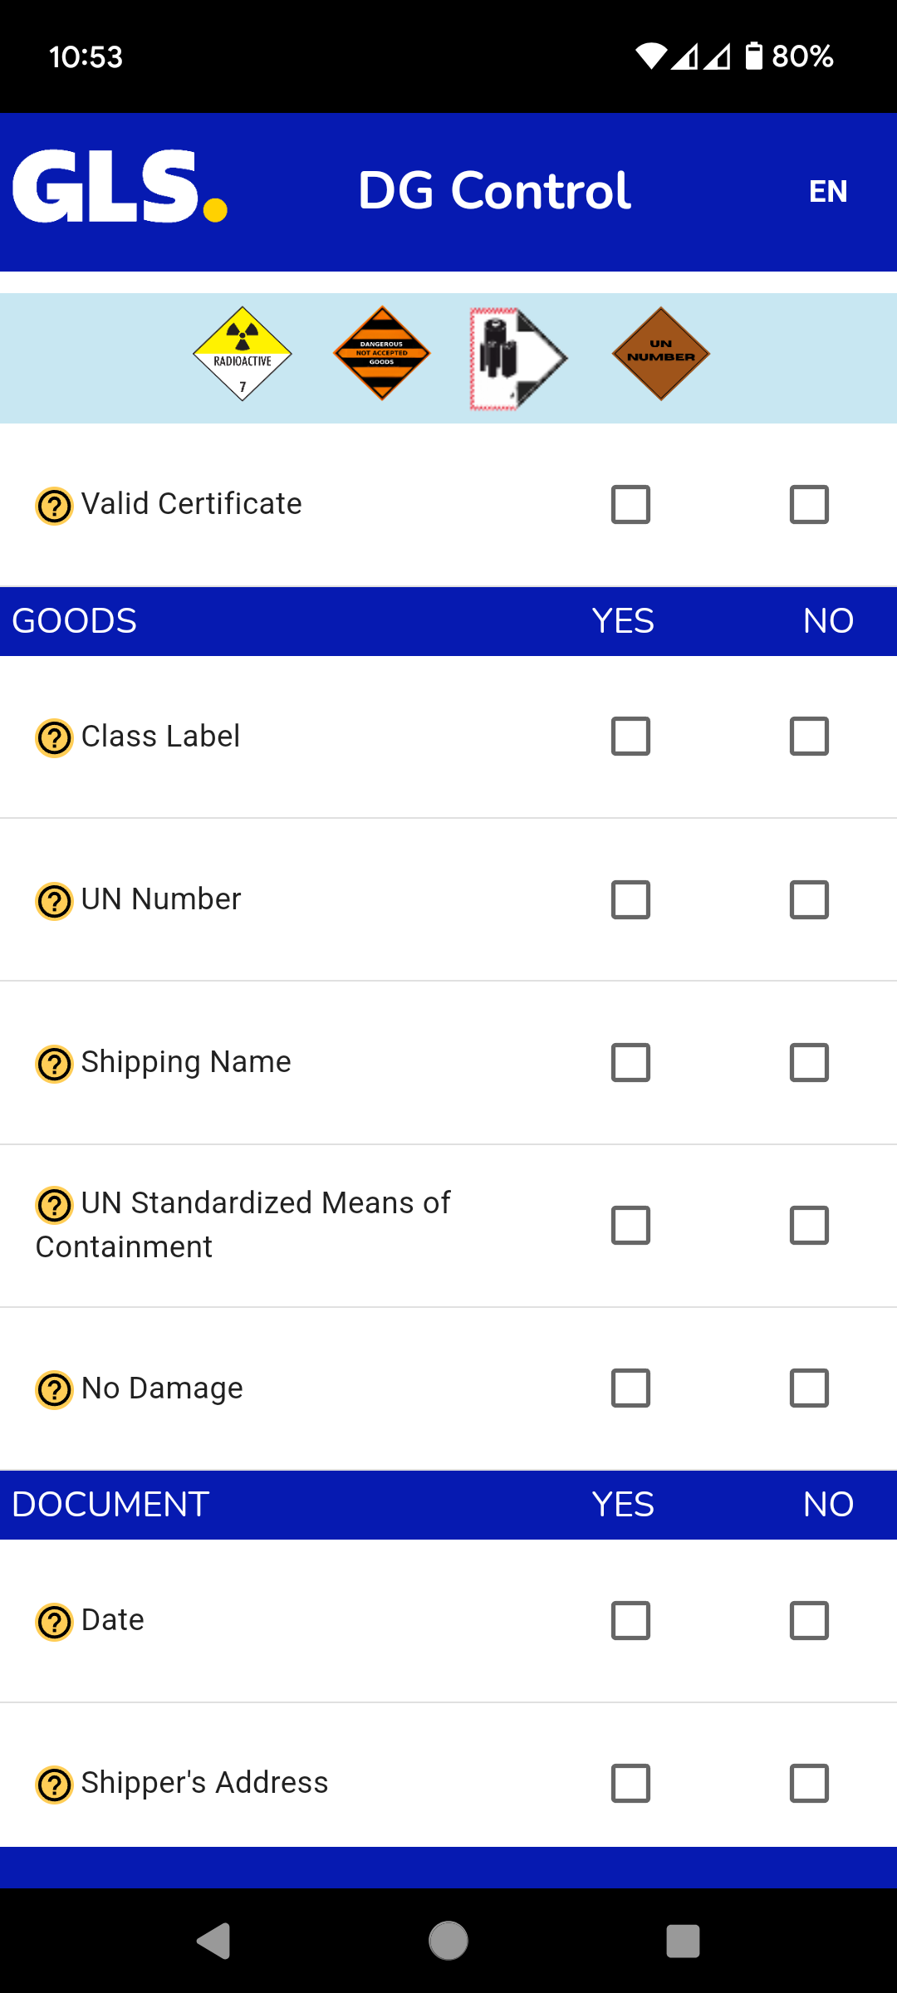Screen dimensions: 897x1993
Task: Open the EN language selector
Action: coord(828,192)
